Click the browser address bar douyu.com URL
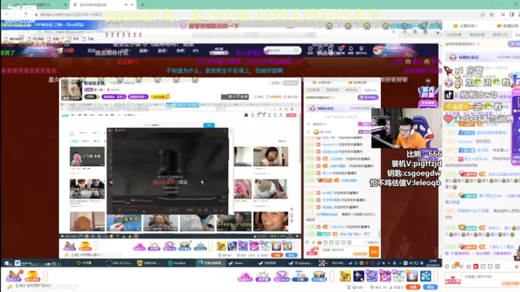The image size is (520, 292). [71, 14]
